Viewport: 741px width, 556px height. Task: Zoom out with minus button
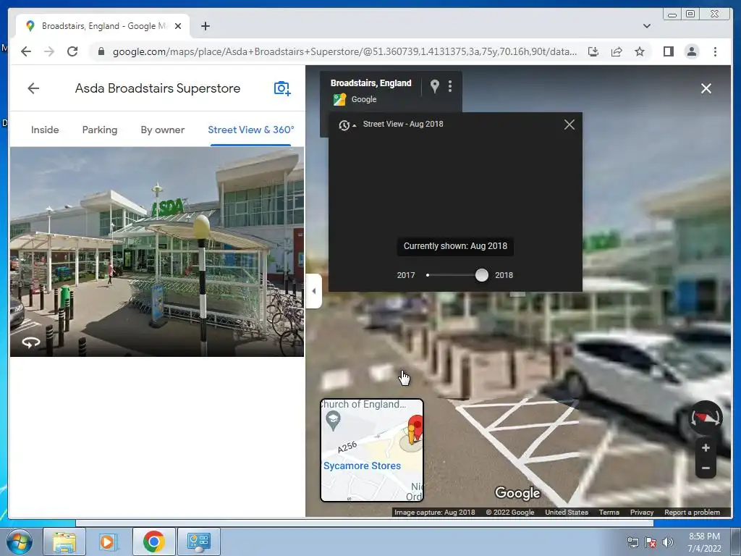point(706,468)
